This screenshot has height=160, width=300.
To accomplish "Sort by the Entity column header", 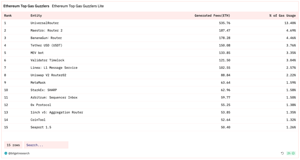I will point(36,16).
